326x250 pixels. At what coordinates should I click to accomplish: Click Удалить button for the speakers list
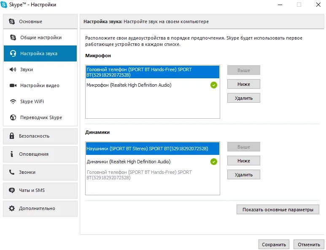click(x=243, y=175)
